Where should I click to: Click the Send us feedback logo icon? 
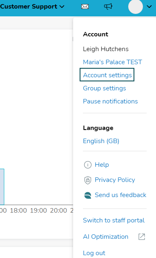pyautogui.click(x=88, y=195)
